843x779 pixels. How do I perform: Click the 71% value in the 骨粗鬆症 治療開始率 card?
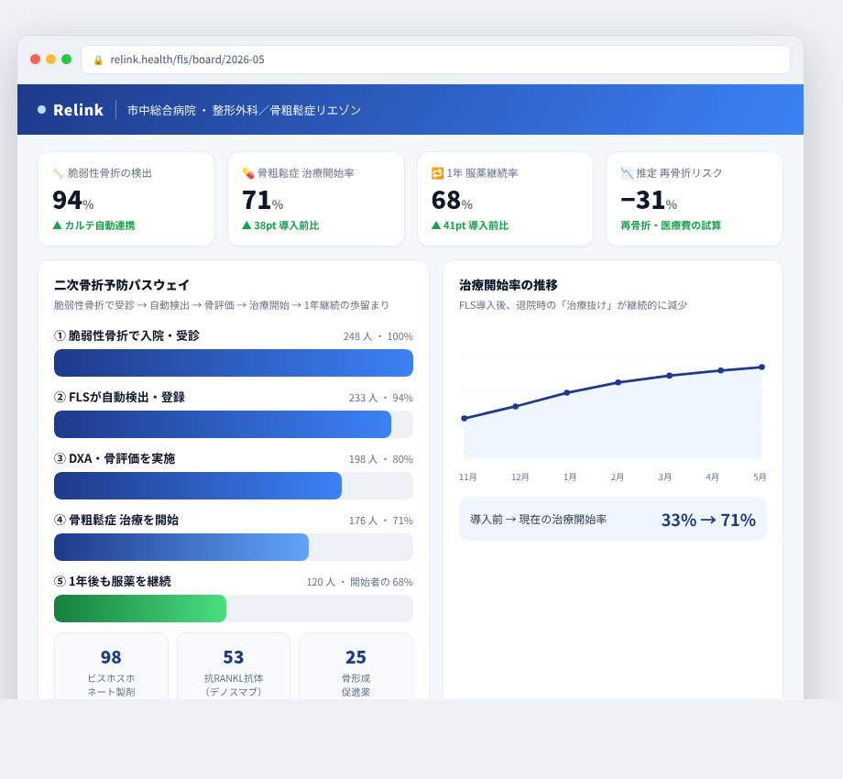262,200
